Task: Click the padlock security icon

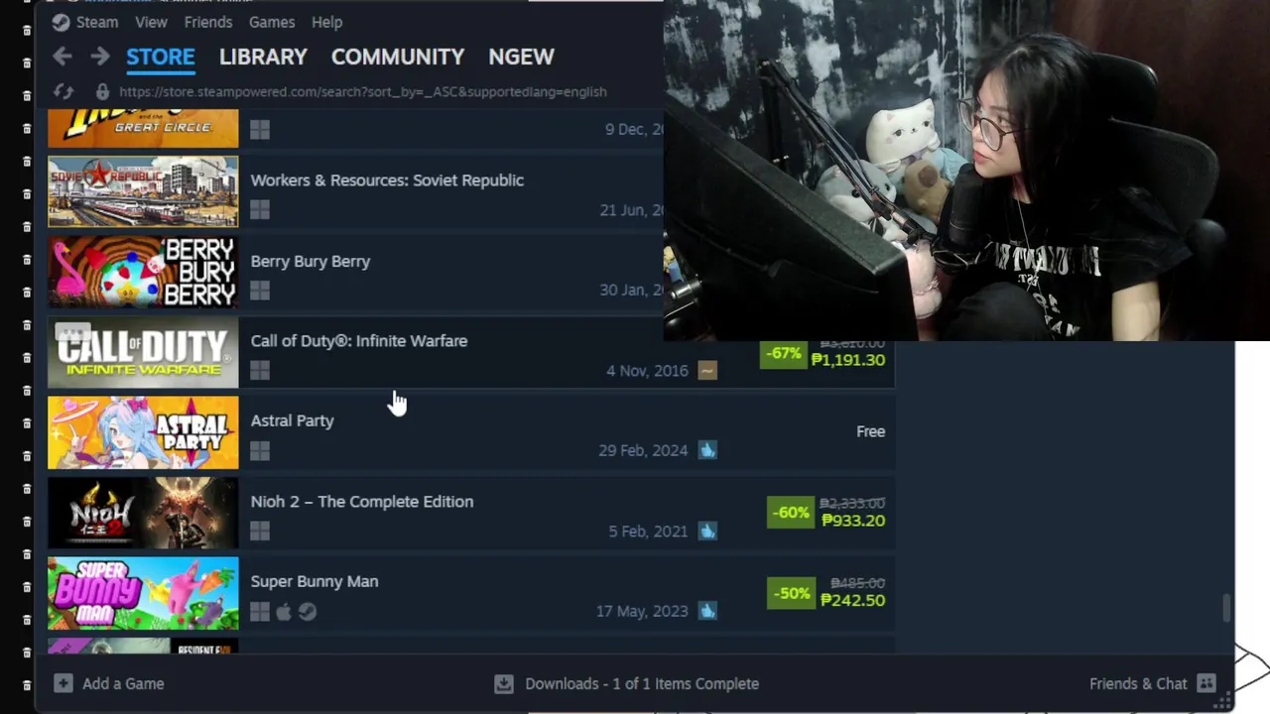Action: (101, 91)
